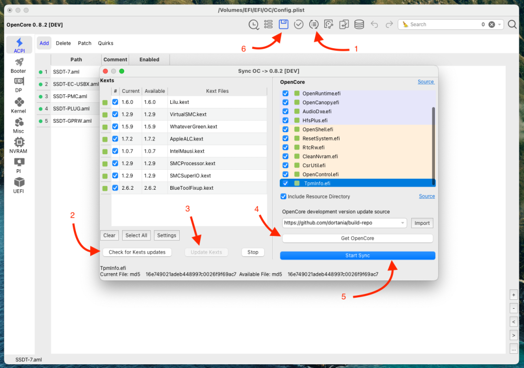524x368 pixels.
Task: Expand the OpenCore update source dropdown
Action: coord(402,223)
